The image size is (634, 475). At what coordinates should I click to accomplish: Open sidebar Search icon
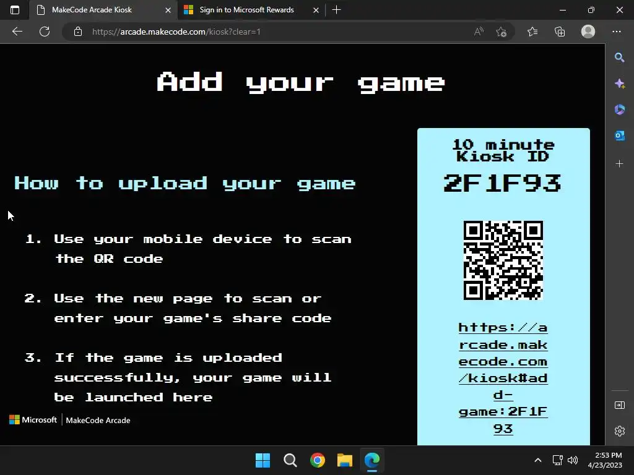tap(619, 58)
